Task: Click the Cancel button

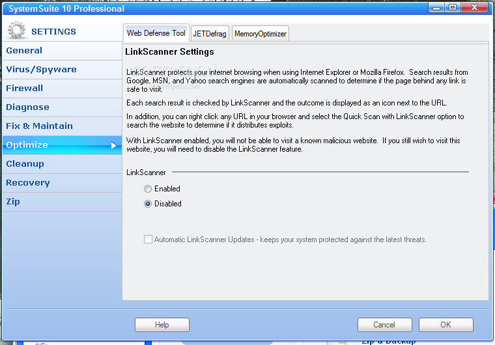Action: pos(384,325)
